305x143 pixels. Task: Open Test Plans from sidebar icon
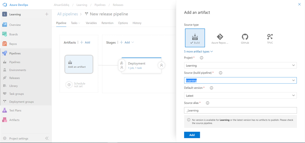pos(4,110)
